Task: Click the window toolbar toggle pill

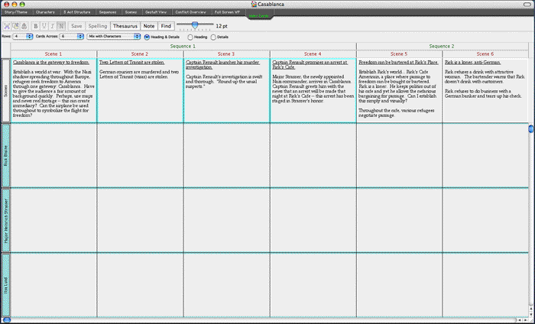Action: pyautogui.click(x=527, y=4)
